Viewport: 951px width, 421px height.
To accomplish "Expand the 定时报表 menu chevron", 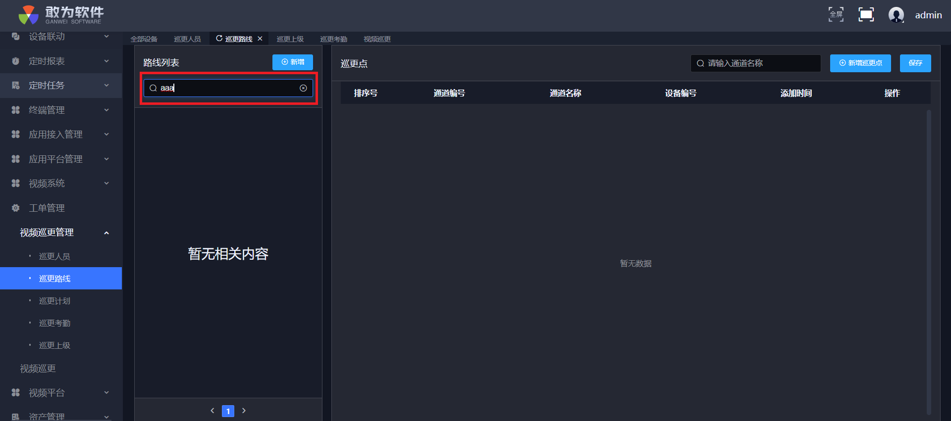I will 106,61.
